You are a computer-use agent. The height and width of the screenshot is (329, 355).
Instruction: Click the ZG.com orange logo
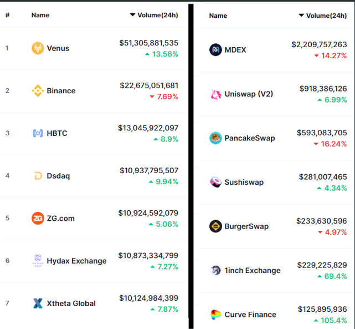[x=38, y=218]
